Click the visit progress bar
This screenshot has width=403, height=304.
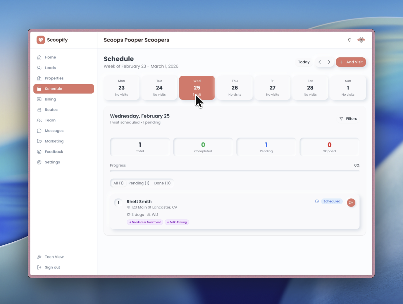point(235,171)
